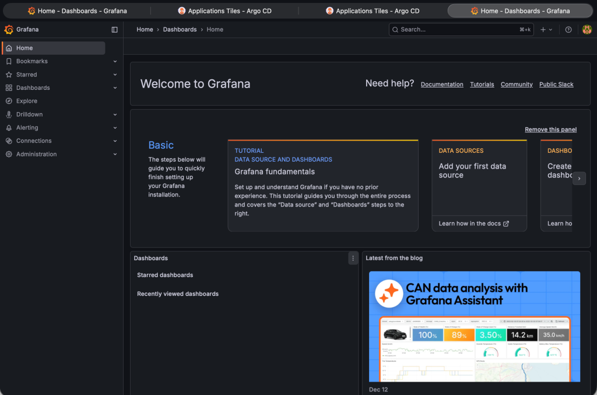Switch to the Applications Tiles Argo CD tab
The image size is (597, 395).
click(x=224, y=10)
